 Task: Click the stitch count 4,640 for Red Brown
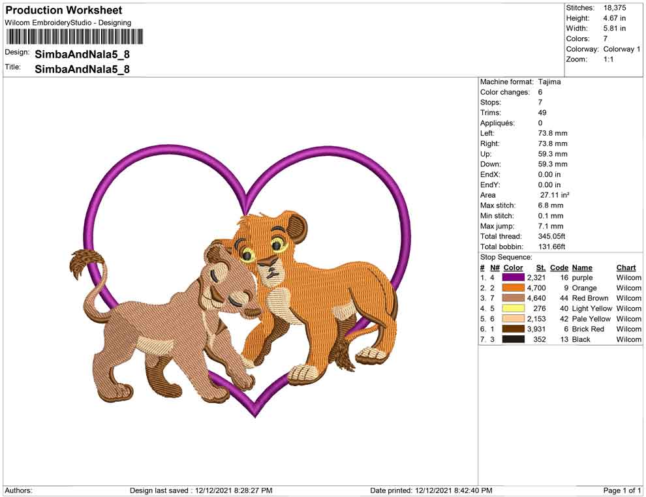(x=536, y=298)
